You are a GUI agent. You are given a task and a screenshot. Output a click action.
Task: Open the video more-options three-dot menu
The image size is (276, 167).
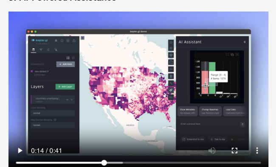(257, 150)
